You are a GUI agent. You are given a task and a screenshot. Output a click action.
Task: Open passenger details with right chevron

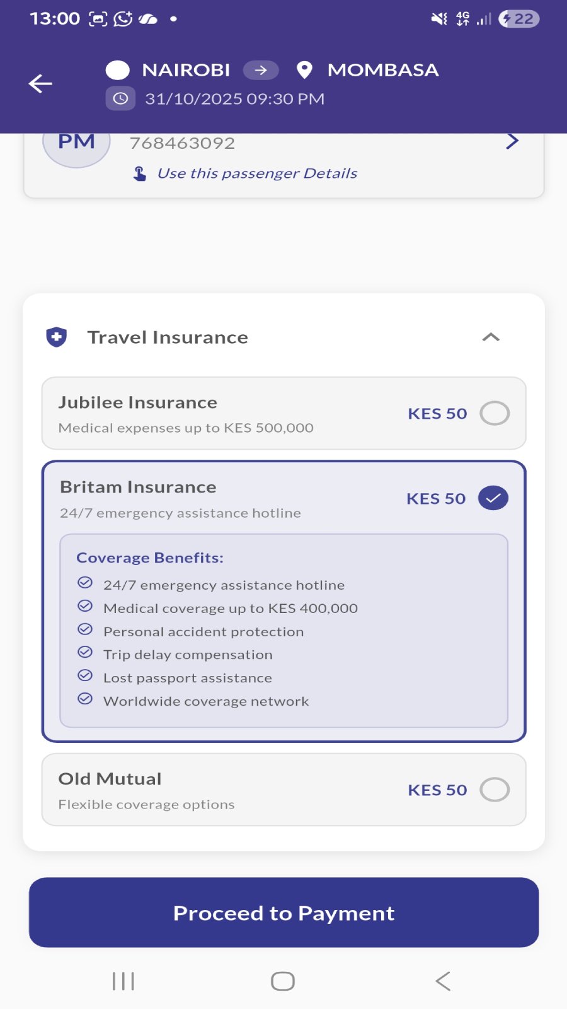pos(512,141)
